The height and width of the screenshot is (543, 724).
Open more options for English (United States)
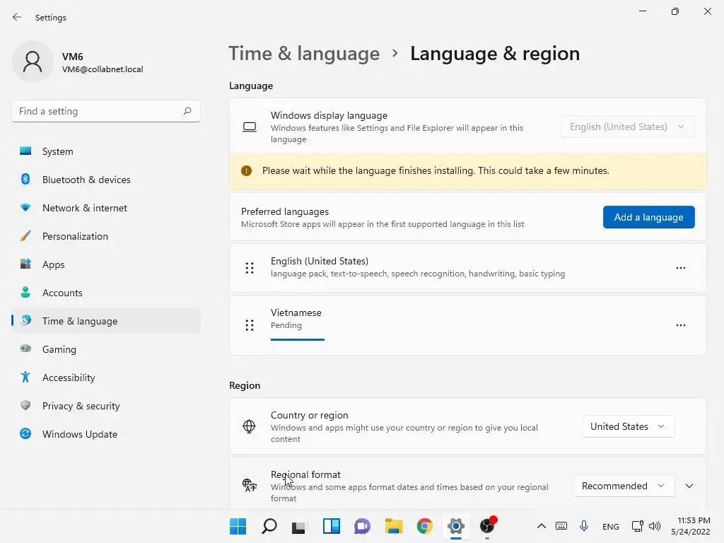[x=681, y=268]
